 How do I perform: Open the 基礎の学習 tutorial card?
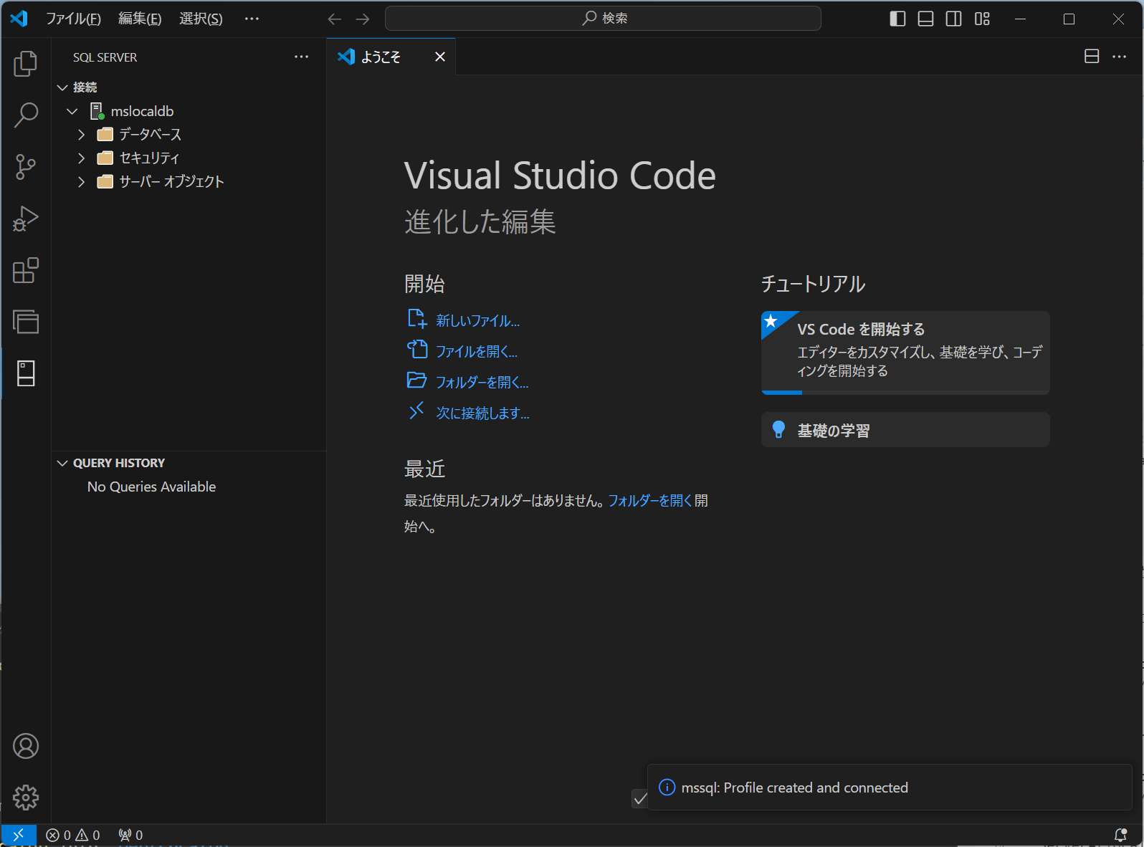point(905,430)
